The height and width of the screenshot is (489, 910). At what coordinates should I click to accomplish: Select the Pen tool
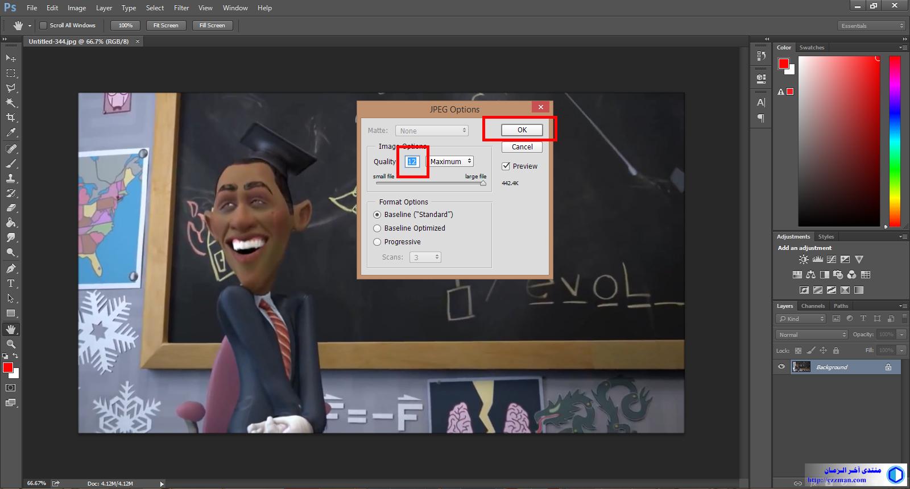pos(11,269)
